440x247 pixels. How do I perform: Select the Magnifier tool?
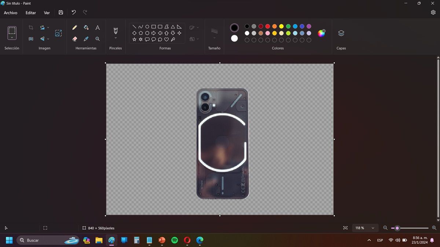[x=98, y=39]
